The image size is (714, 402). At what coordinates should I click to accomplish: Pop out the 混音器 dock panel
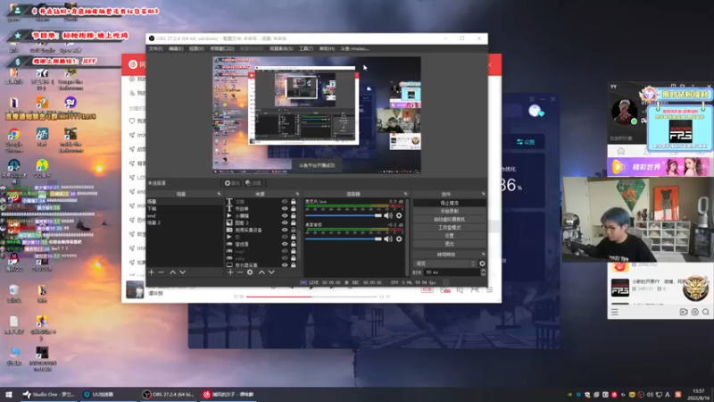click(x=405, y=194)
